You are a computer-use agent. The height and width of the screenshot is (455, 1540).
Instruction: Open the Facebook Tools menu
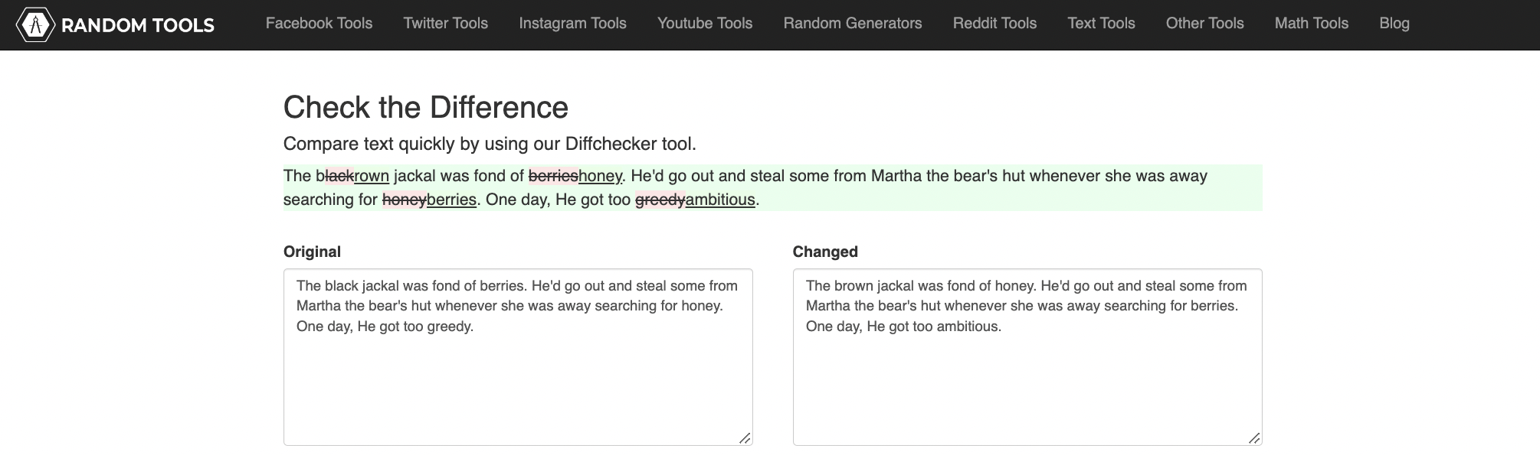pyautogui.click(x=319, y=24)
